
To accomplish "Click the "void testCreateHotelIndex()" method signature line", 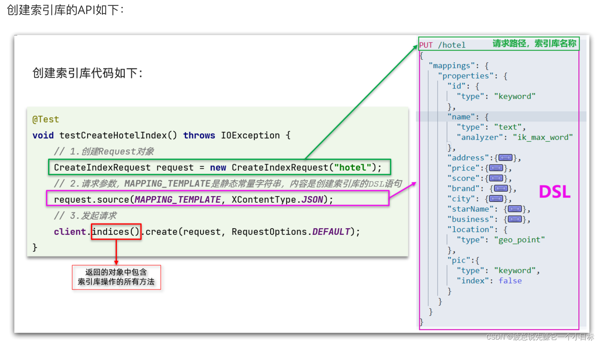I will coord(161,135).
